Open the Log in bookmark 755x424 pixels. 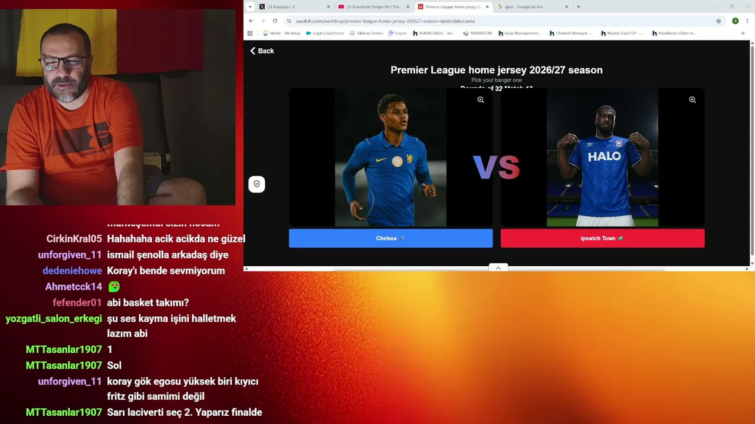point(398,34)
